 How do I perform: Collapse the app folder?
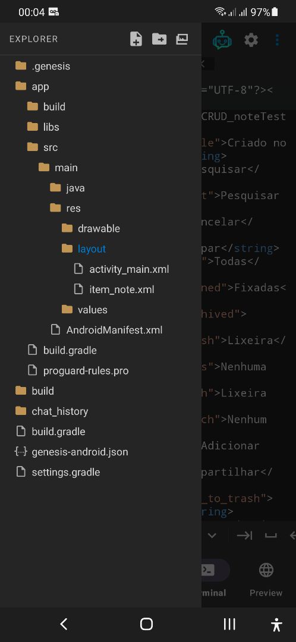pyautogui.click(x=100, y=86)
